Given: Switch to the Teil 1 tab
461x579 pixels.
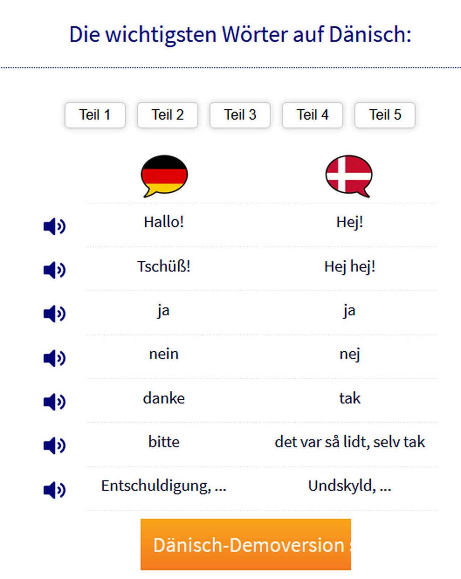Looking at the screenshot, I should coord(95,115).
